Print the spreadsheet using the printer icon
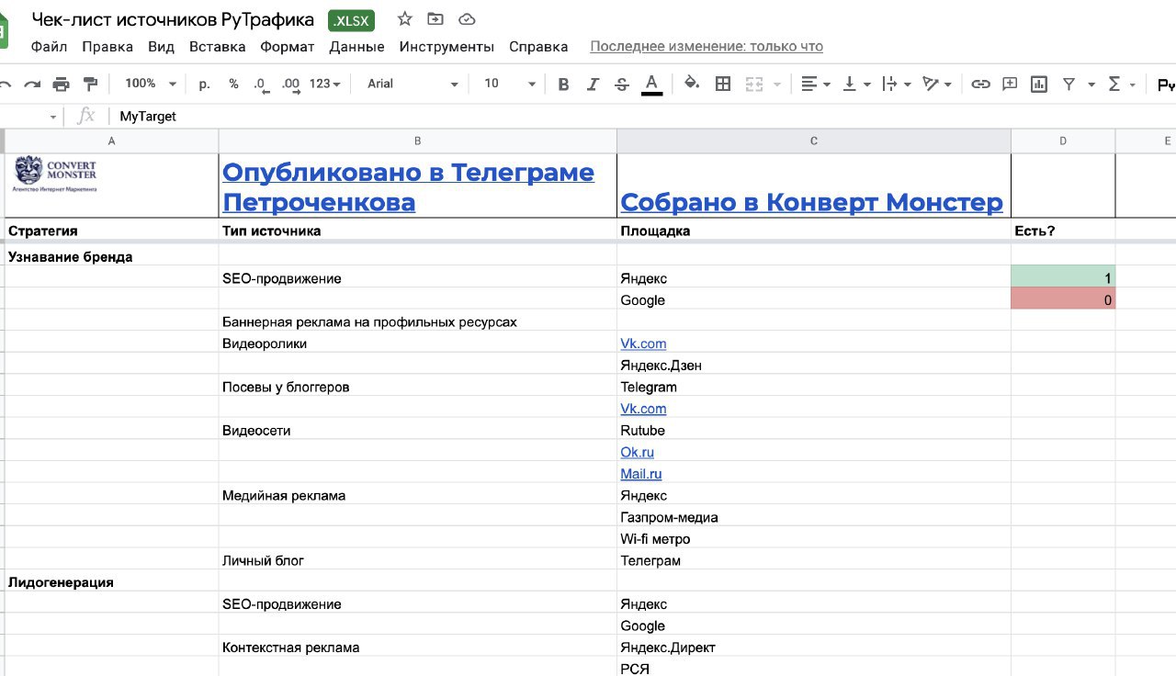This screenshot has height=676, width=1176. pyautogui.click(x=61, y=84)
